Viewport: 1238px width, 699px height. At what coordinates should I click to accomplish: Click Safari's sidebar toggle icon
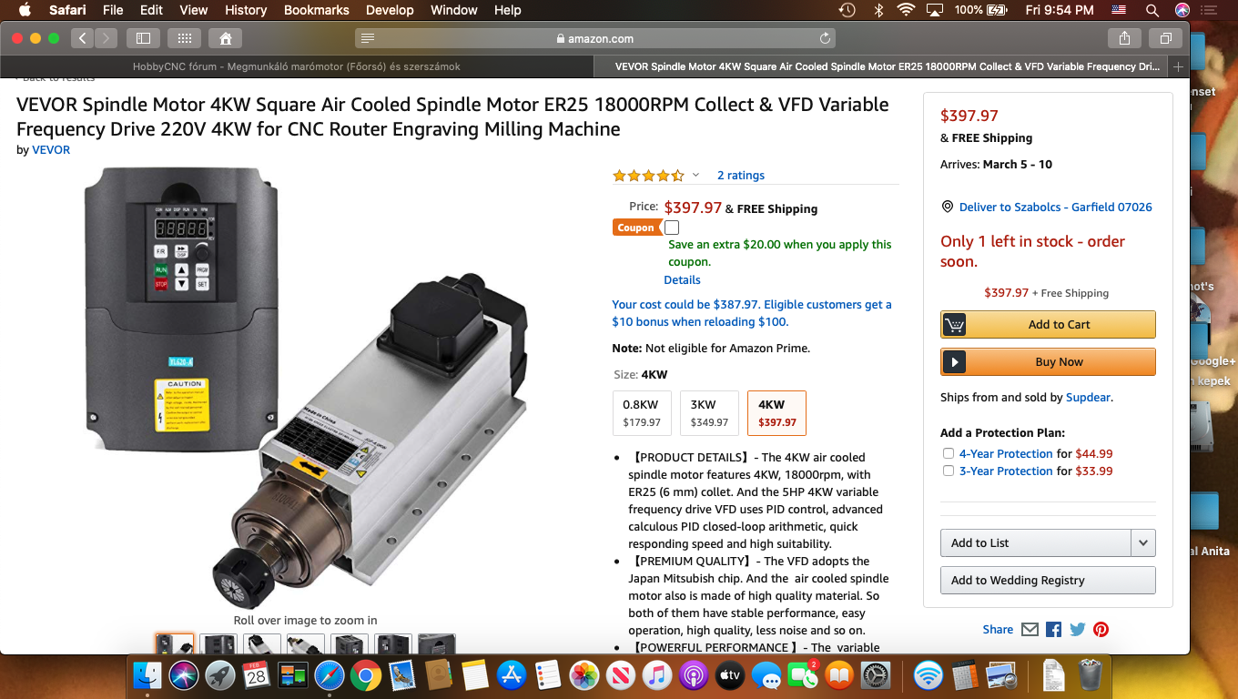(143, 38)
